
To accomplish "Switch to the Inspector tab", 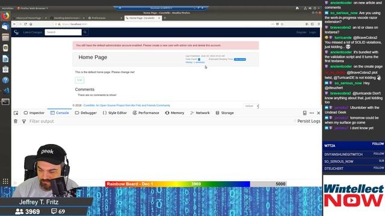I will (34, 113).
